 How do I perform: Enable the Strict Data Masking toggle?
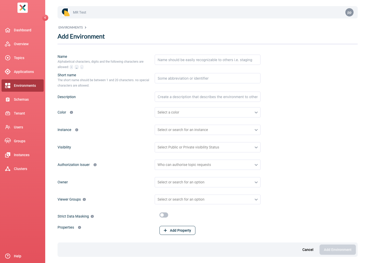coord(164,215)
